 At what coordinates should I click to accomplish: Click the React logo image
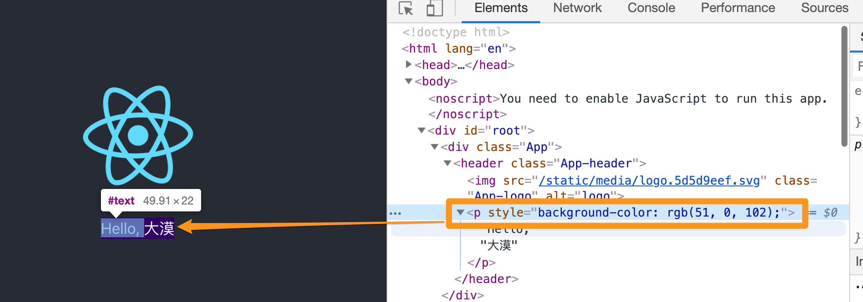pos(138,135)
